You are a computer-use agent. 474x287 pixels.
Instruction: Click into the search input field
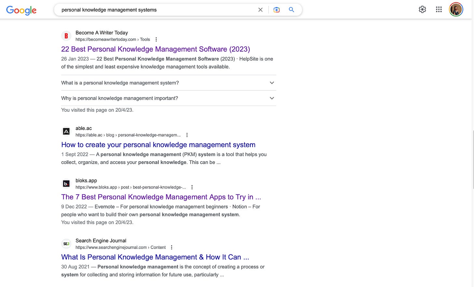tap(156, 10)
